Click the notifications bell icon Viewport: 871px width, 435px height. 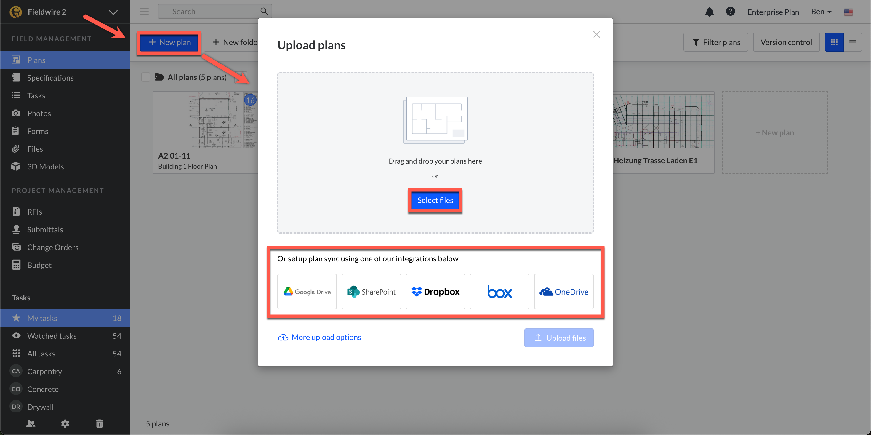(709, 12)
